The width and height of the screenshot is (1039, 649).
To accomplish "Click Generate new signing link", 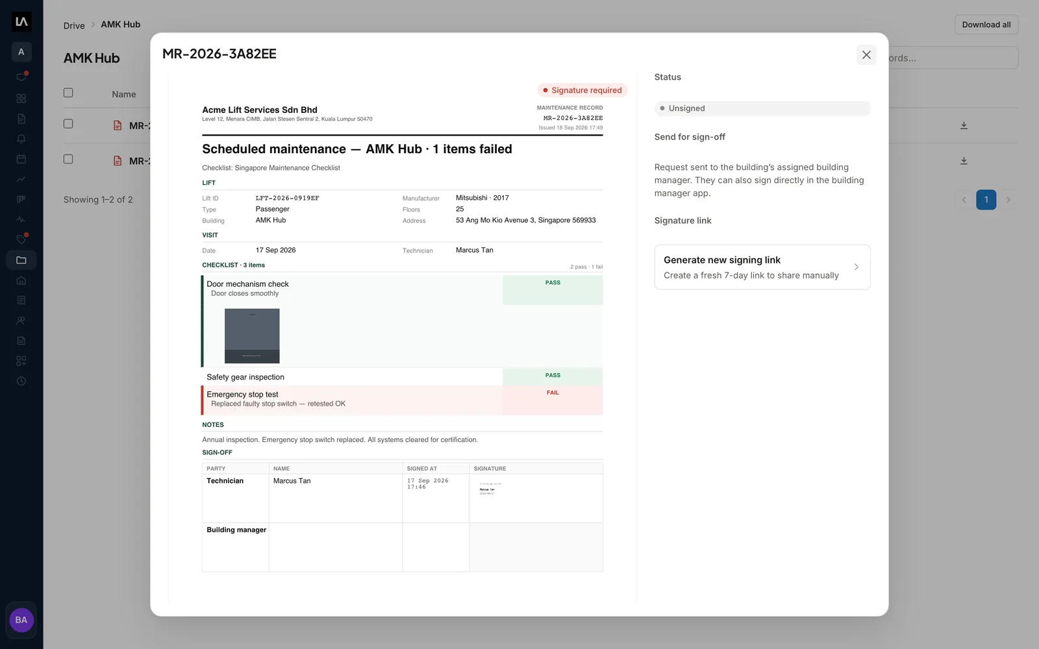I will [762, 267].
